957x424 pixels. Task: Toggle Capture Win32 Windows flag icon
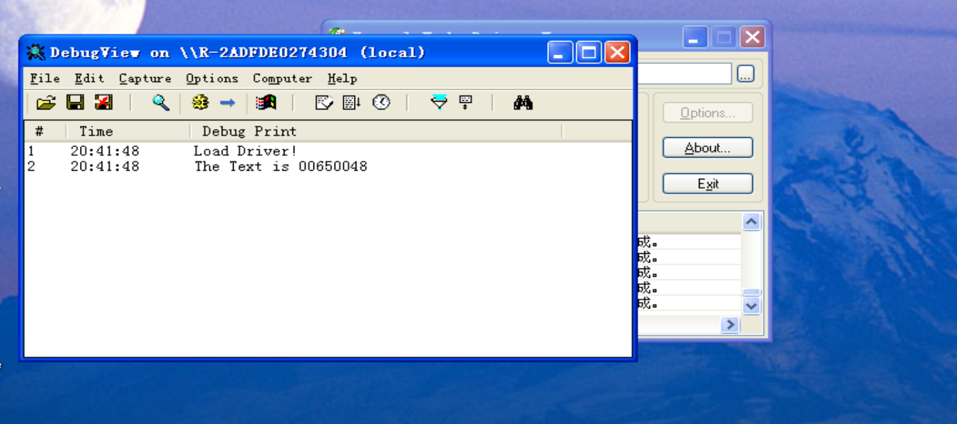[x=266, y=102]
